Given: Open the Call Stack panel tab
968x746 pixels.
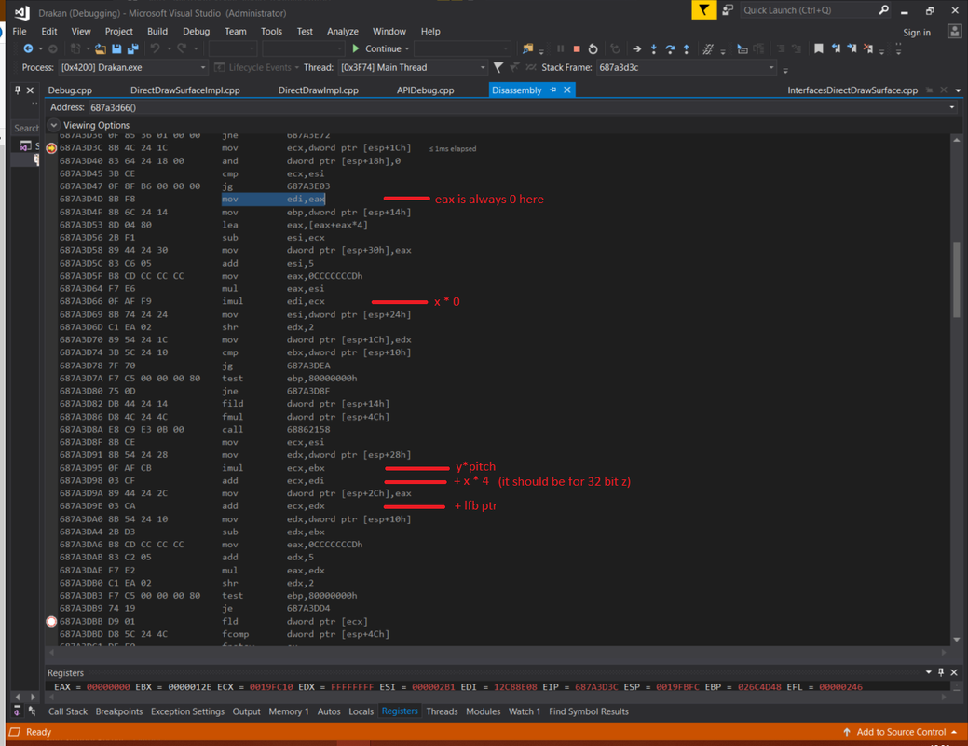Looking at the screenshot, I should 68,711.
